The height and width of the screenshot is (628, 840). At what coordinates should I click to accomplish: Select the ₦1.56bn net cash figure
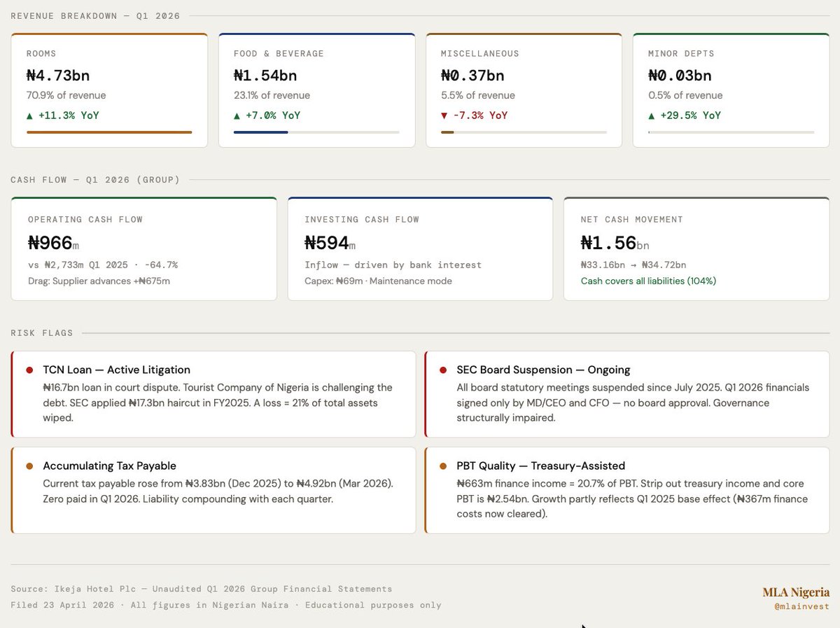[x=615, y=243]
